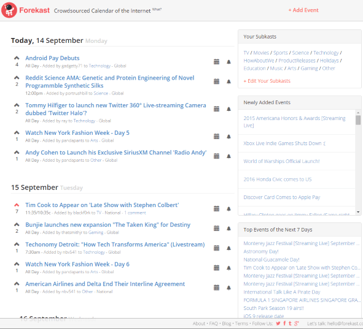Screen dimensions: 363x329
Task: Upvote the Tommy Hilfiger Twitter Halo event
Action: [x=17, y=105]
